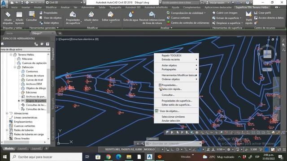Click Aislar objetos in the ribbon
Image resolution: width=287 pixels, height=161 pixels.
tap(49, 23)
